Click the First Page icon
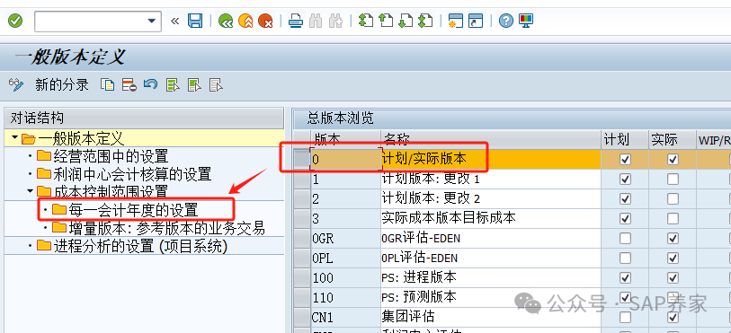Image resolution: width=731 pixels, height=333 pixels. coord(366,21)
